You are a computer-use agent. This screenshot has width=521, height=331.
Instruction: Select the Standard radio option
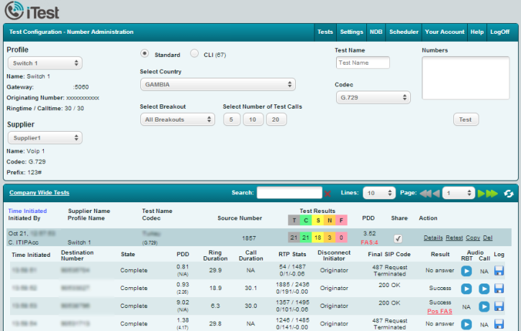click(x=145, y=53)
